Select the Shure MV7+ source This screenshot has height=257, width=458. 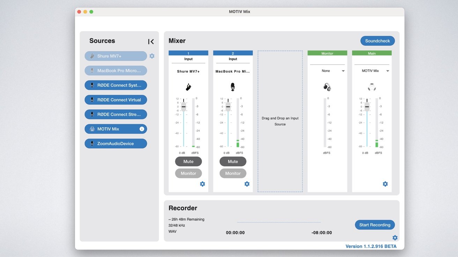116,56
